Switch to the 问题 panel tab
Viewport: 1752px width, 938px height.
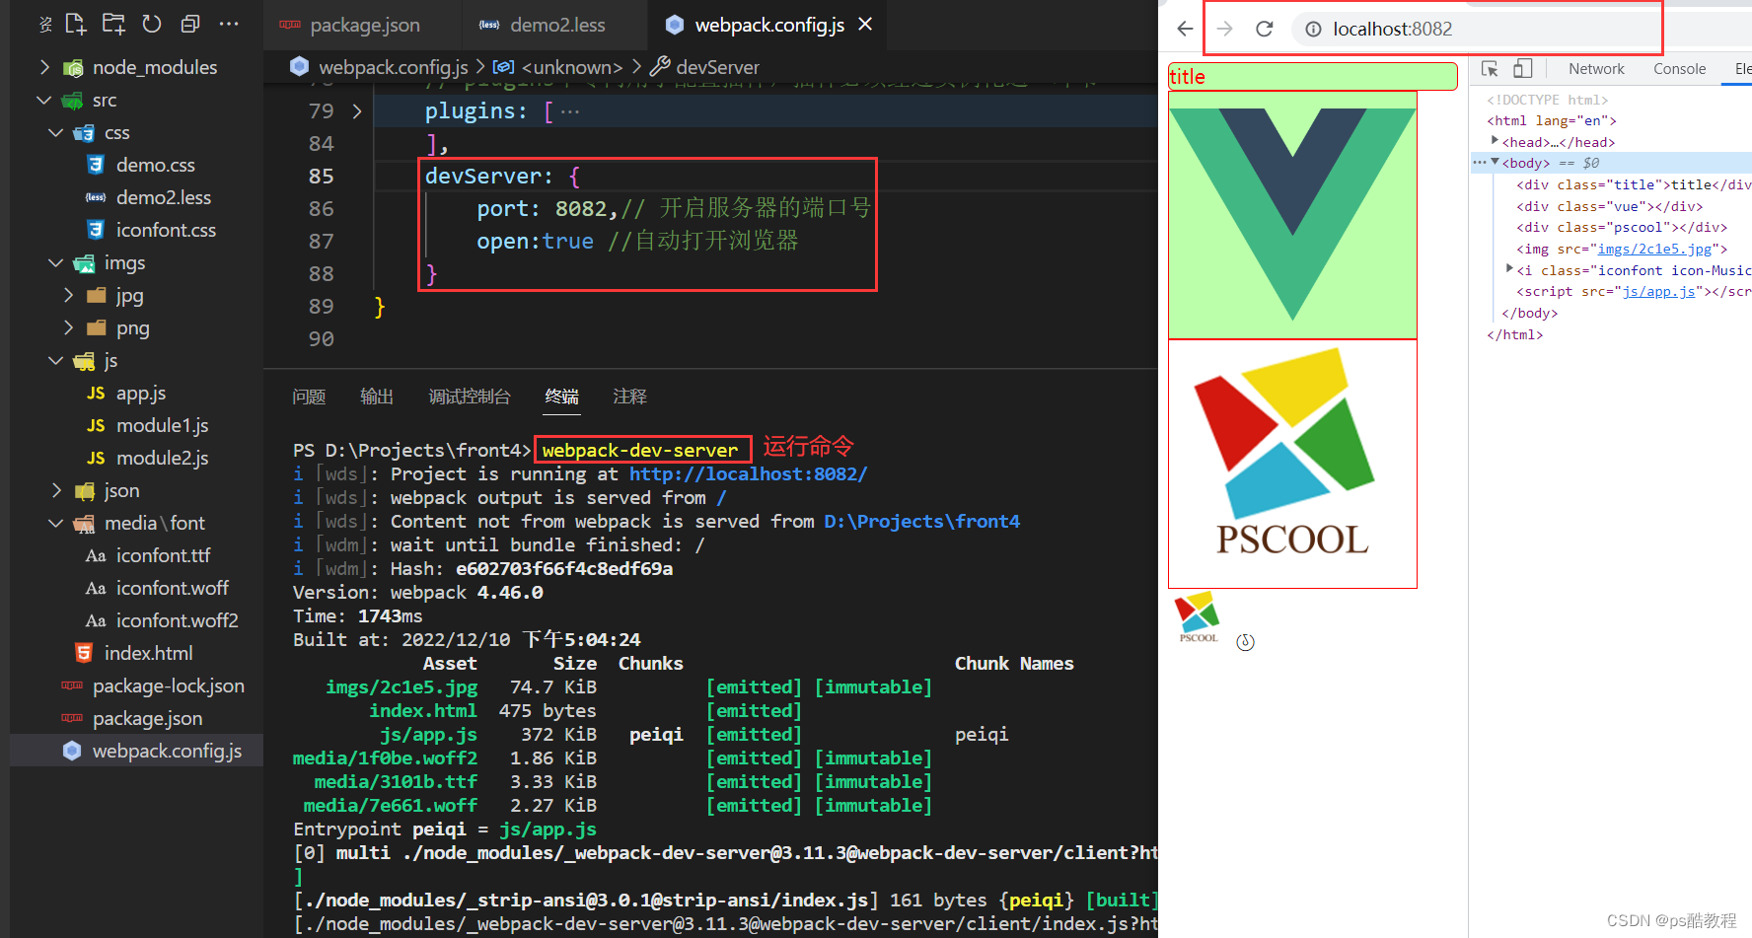pos(309,397)
